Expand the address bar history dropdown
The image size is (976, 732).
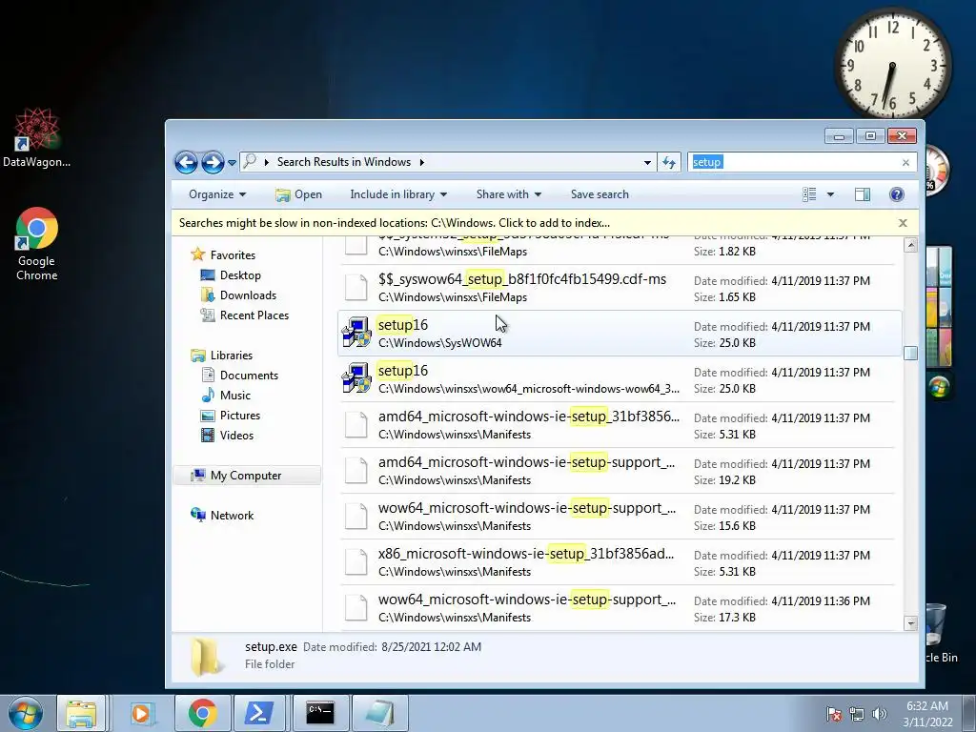tap(647, 162)
